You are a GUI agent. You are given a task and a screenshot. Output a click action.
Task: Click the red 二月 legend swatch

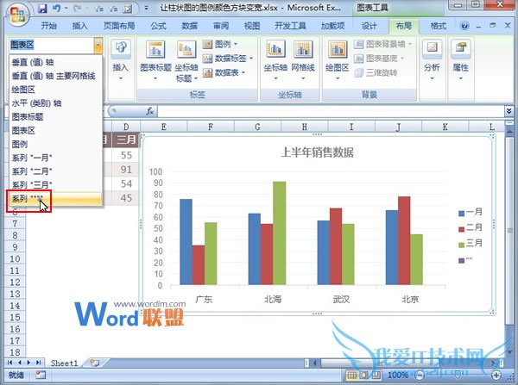(462, 229)
